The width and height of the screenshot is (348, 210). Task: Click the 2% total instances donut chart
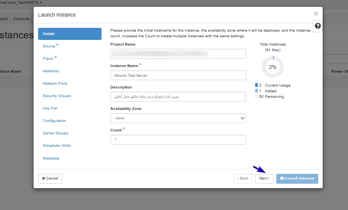pyautogui.click(x=273, y=67)
